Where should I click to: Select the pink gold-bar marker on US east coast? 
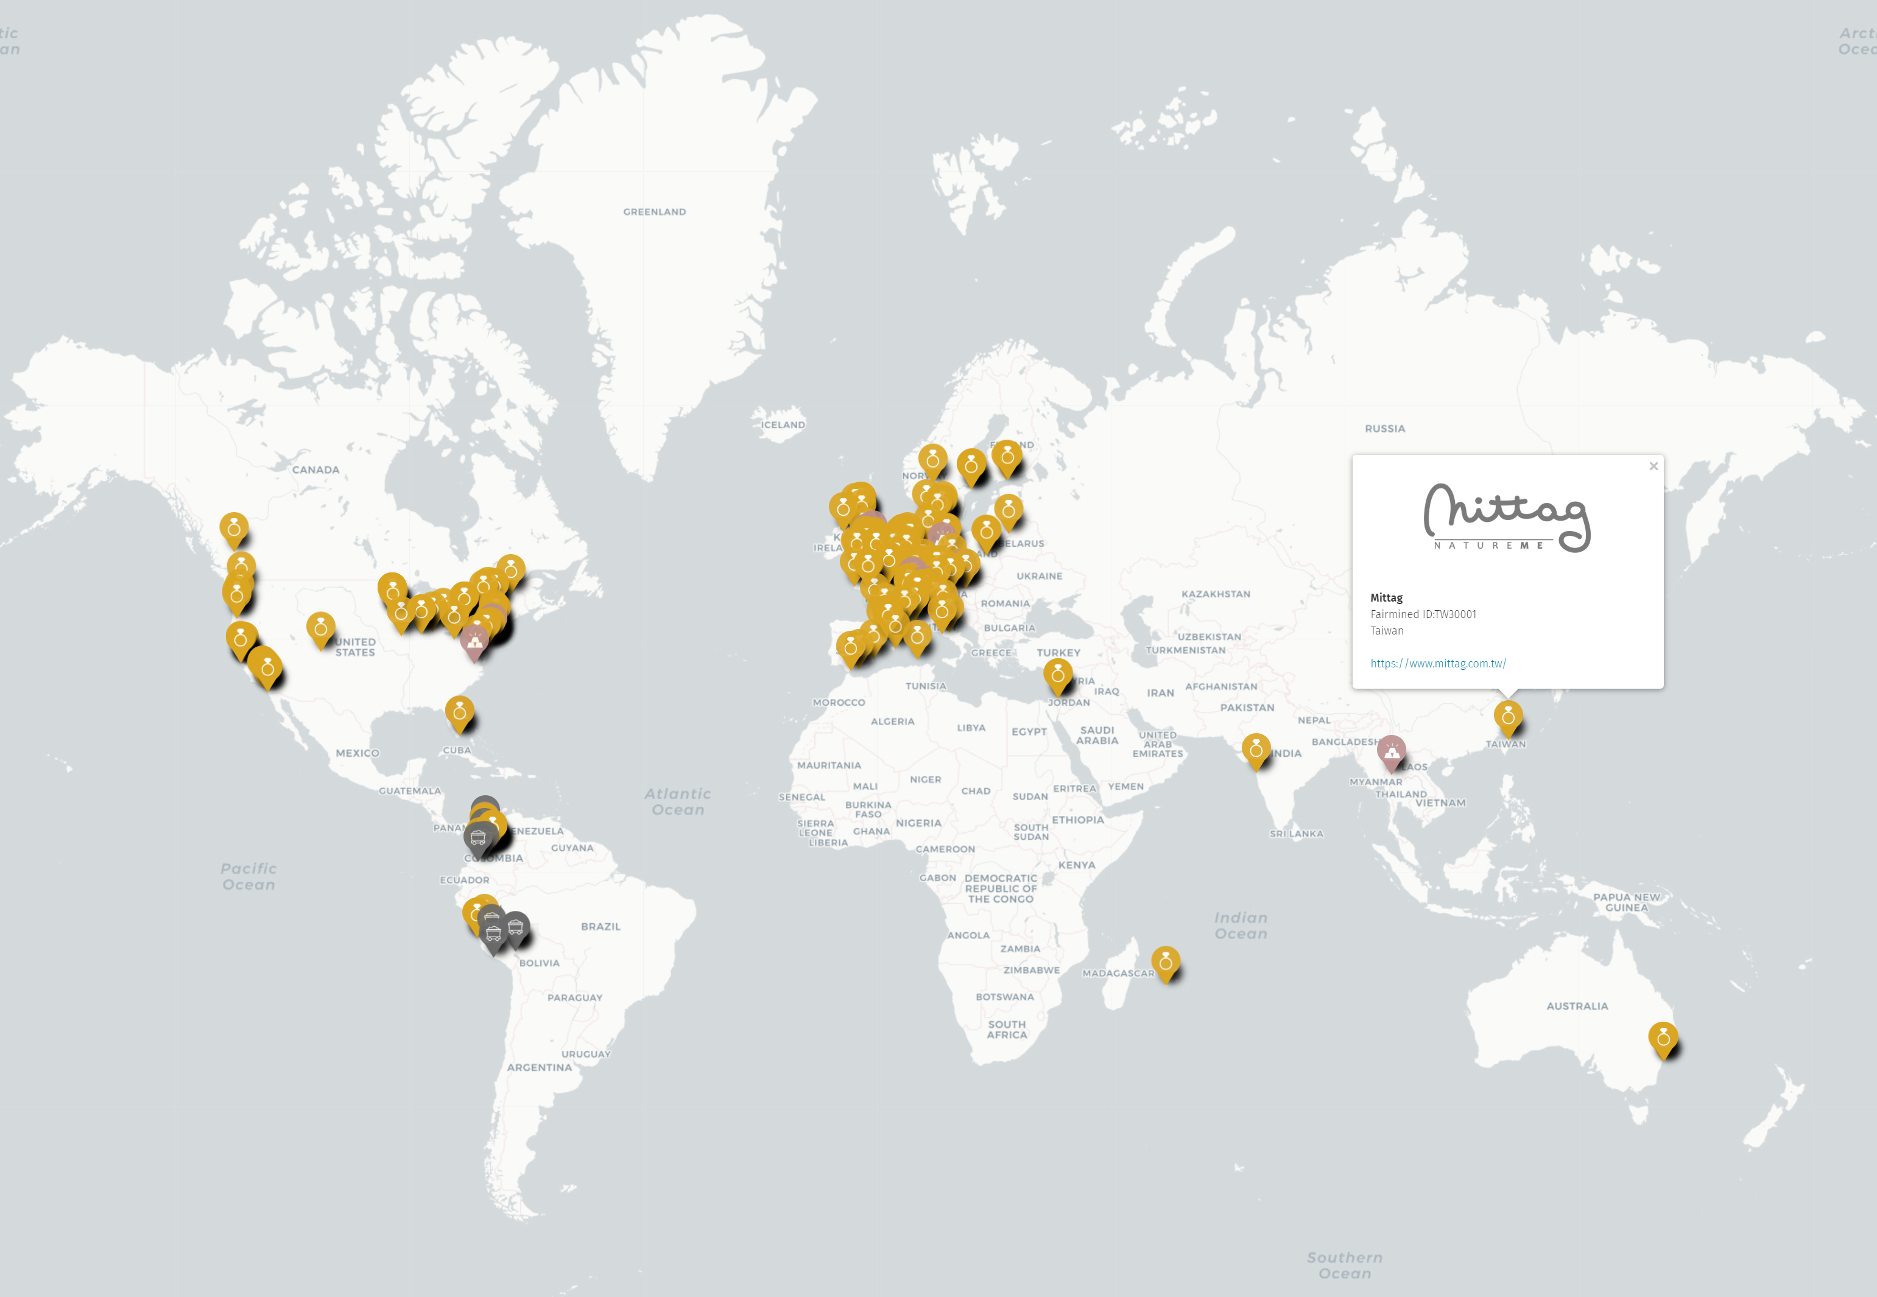(474, 641)
